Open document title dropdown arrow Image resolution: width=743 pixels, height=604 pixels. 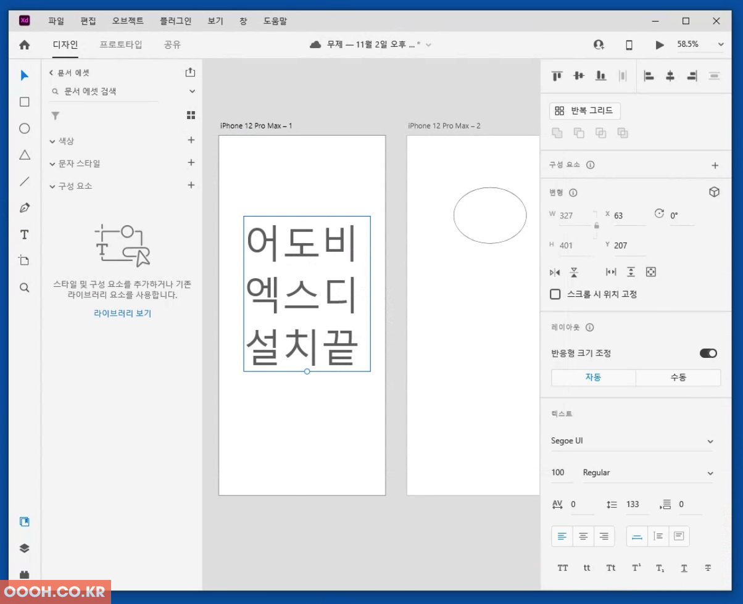coord(429,44)
